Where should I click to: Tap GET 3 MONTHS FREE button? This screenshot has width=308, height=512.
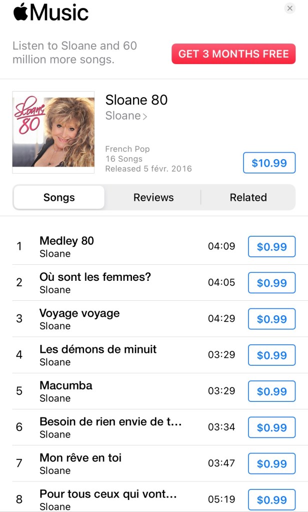click(233, 54)
